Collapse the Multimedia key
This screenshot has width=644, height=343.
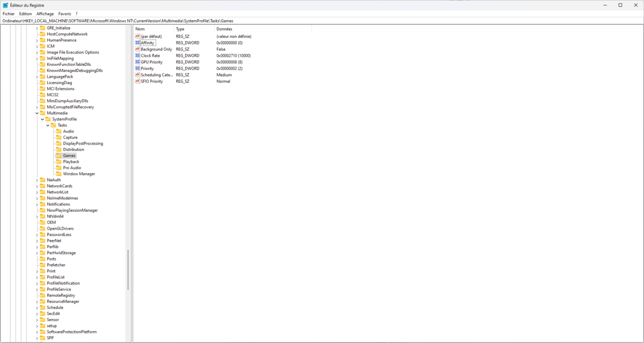pos(37,113)
